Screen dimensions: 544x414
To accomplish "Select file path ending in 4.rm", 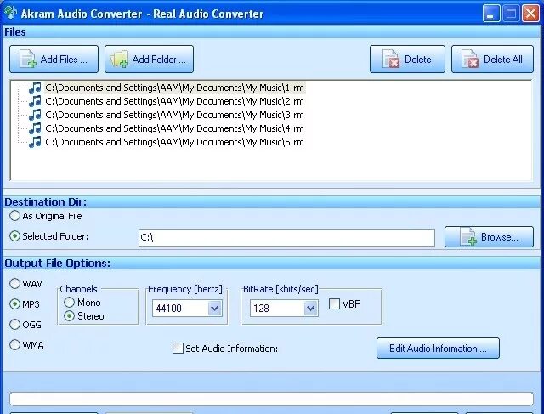I will click(175, 128).
